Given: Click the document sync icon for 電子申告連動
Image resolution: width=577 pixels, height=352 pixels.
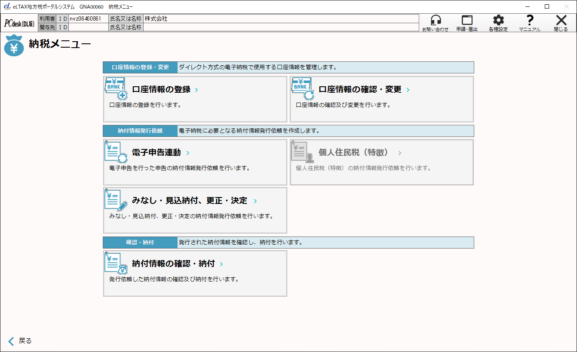Looking at the screenshot, I should point(116,152).
